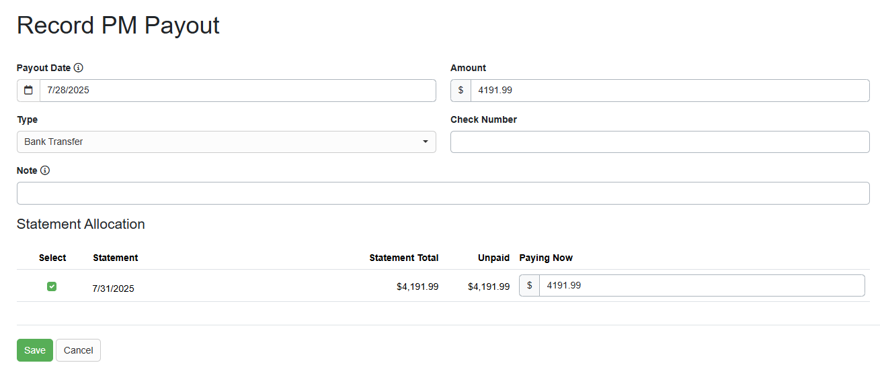Click the Type field label

point(27,119)
